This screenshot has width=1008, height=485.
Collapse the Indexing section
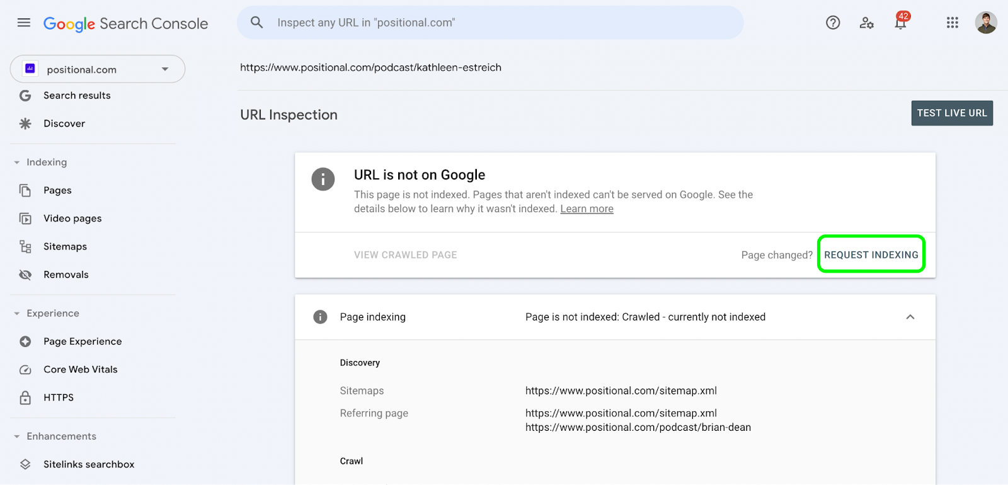point(17,163)
